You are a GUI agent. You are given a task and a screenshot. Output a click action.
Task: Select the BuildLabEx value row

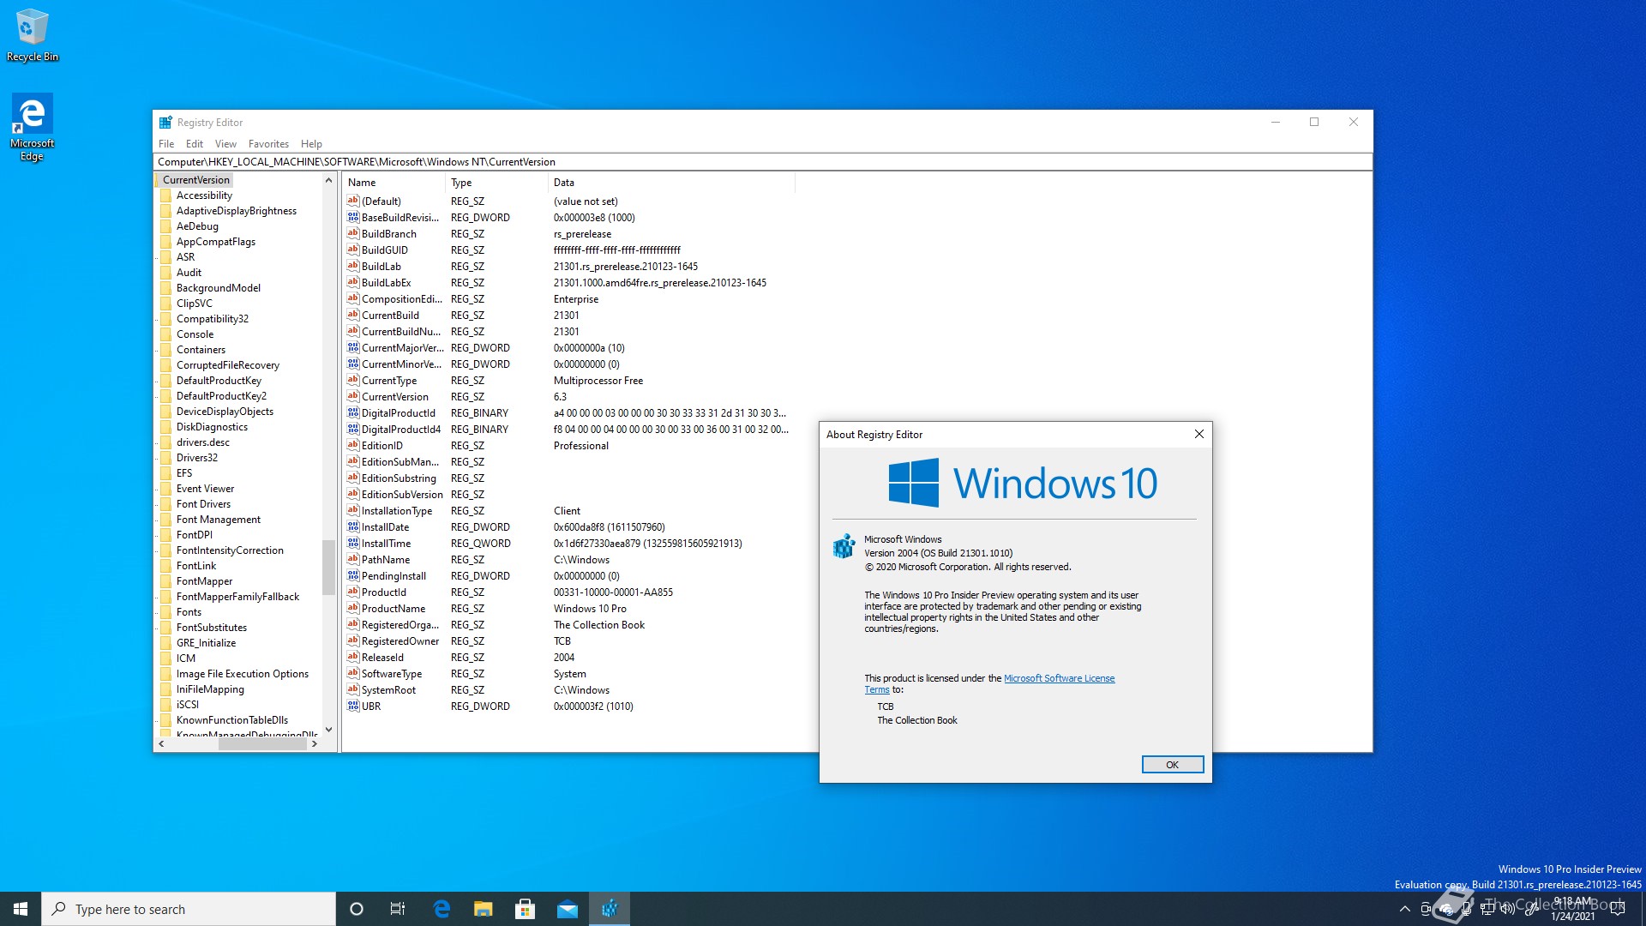(x=569, y=282)
